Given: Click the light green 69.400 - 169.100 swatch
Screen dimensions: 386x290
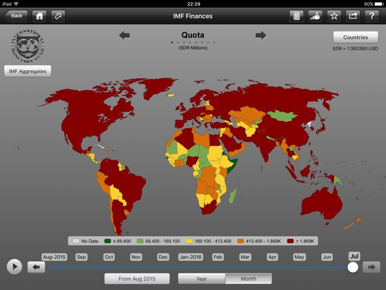Looking at the screenshot, I should 140,241.
